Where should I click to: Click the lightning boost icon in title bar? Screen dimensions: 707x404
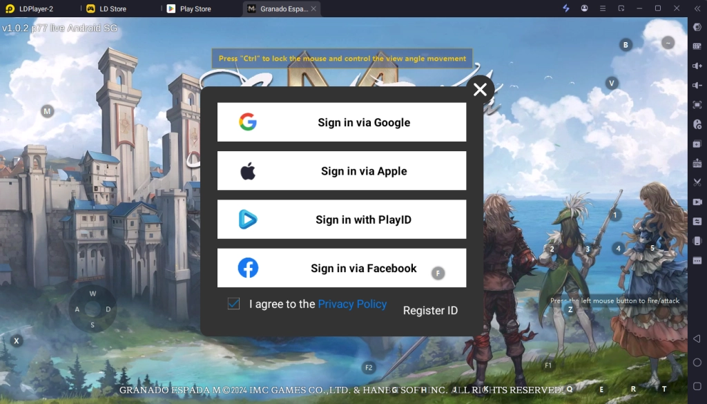[x=566, y=8]
